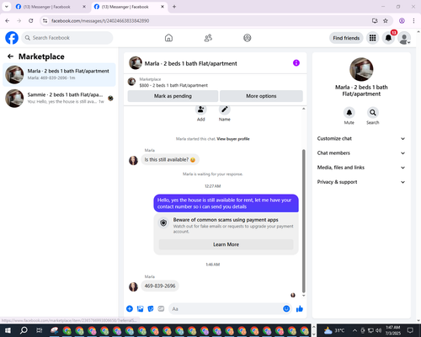Click the Search Facebook field
Screen dimensions: 421x337
(67, 38)
